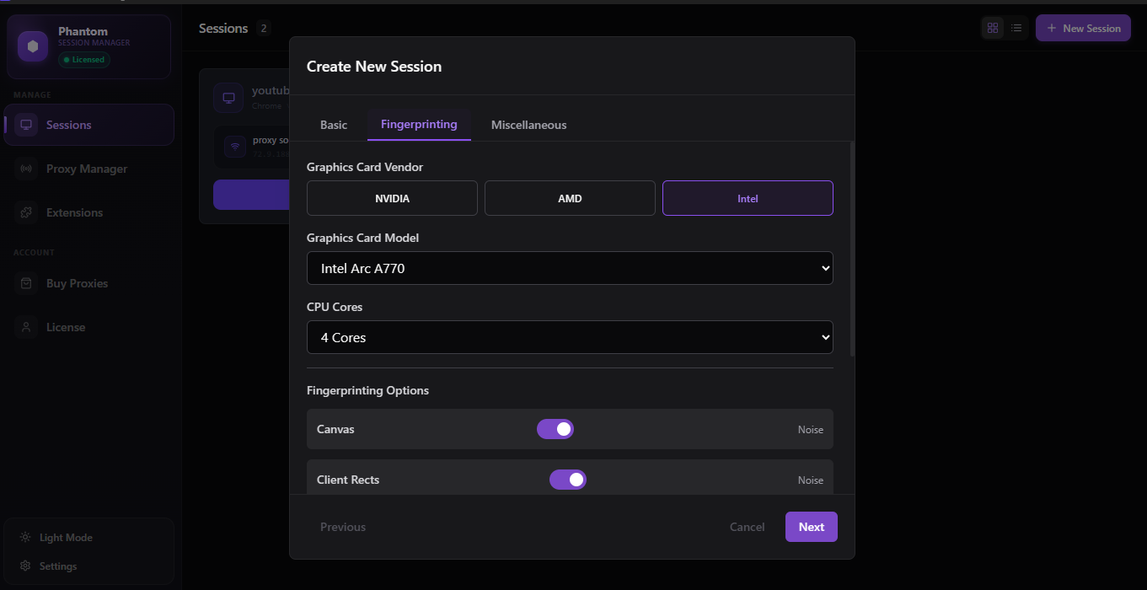Select Intel as graphics card vendor
Viewport: 1147px width, 590px height.
748,198
